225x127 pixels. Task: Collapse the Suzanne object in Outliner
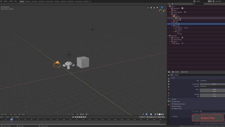(x=172, y=26)
